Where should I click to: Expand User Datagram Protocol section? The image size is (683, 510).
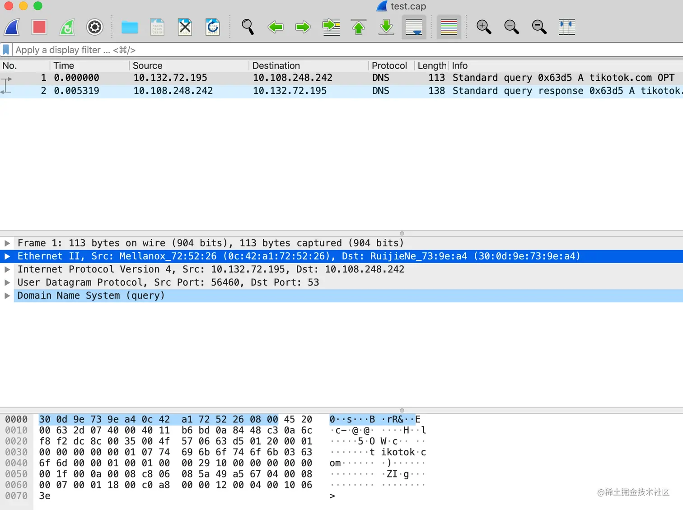7,282
